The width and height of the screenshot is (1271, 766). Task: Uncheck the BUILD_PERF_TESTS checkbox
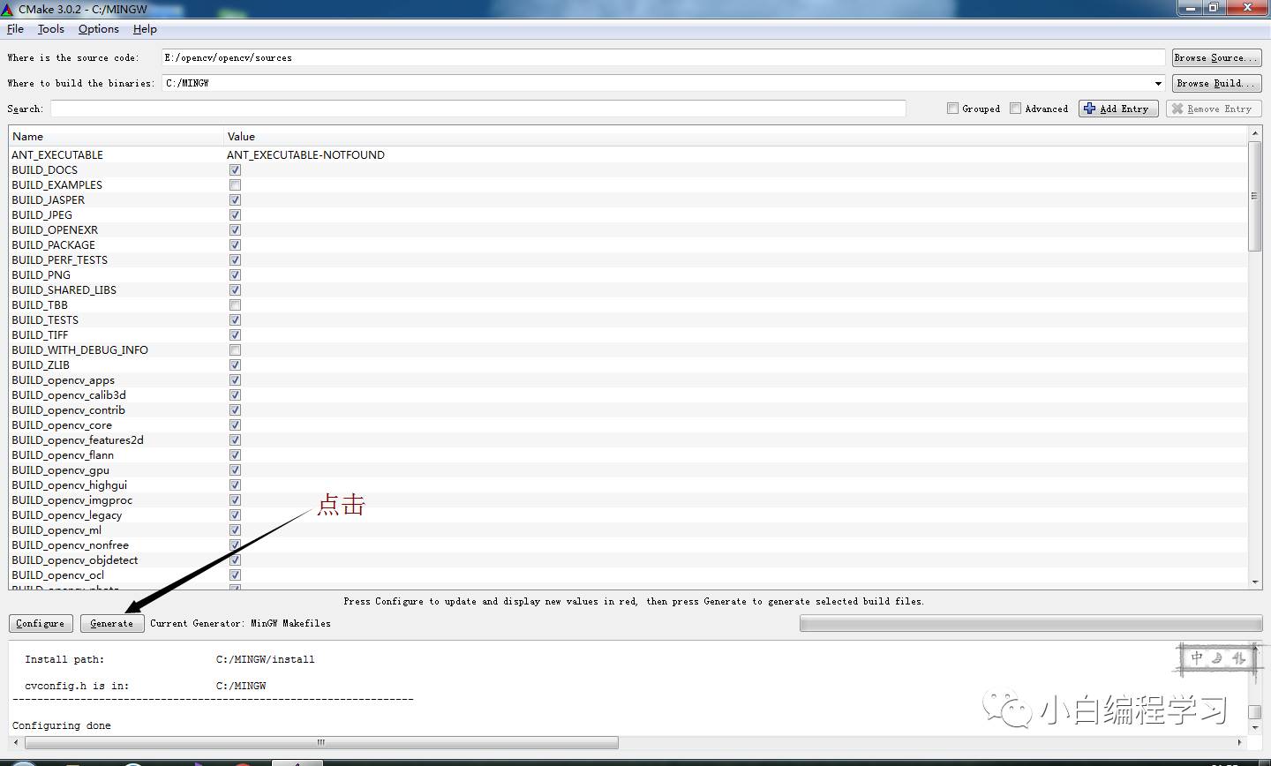tap(235, 260)
